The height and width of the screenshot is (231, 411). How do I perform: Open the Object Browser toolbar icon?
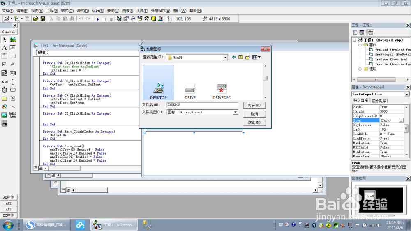pos(140,18)
